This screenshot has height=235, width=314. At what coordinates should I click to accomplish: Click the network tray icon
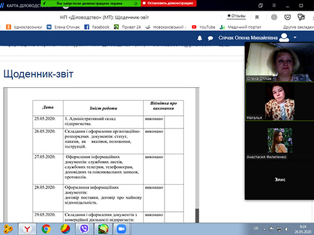(279, 229)
